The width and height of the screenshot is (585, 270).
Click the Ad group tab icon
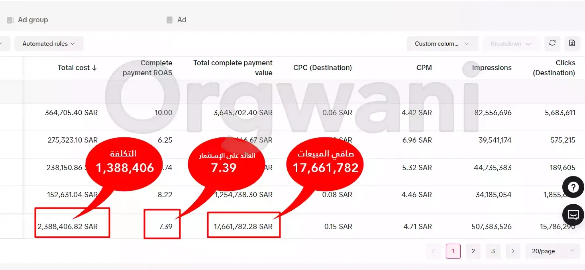10,20
